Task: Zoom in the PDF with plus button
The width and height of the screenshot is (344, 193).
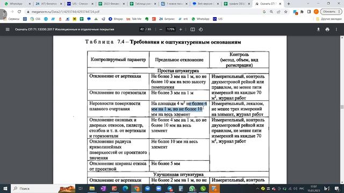Action: [x=181, y=29]
